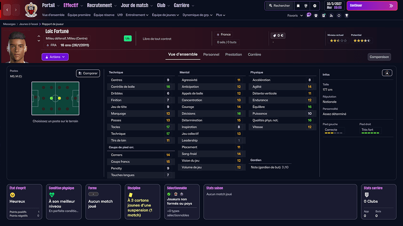Open the settings gear icon
This screenshot has height=226, width=403.
(x=314, y=6)
